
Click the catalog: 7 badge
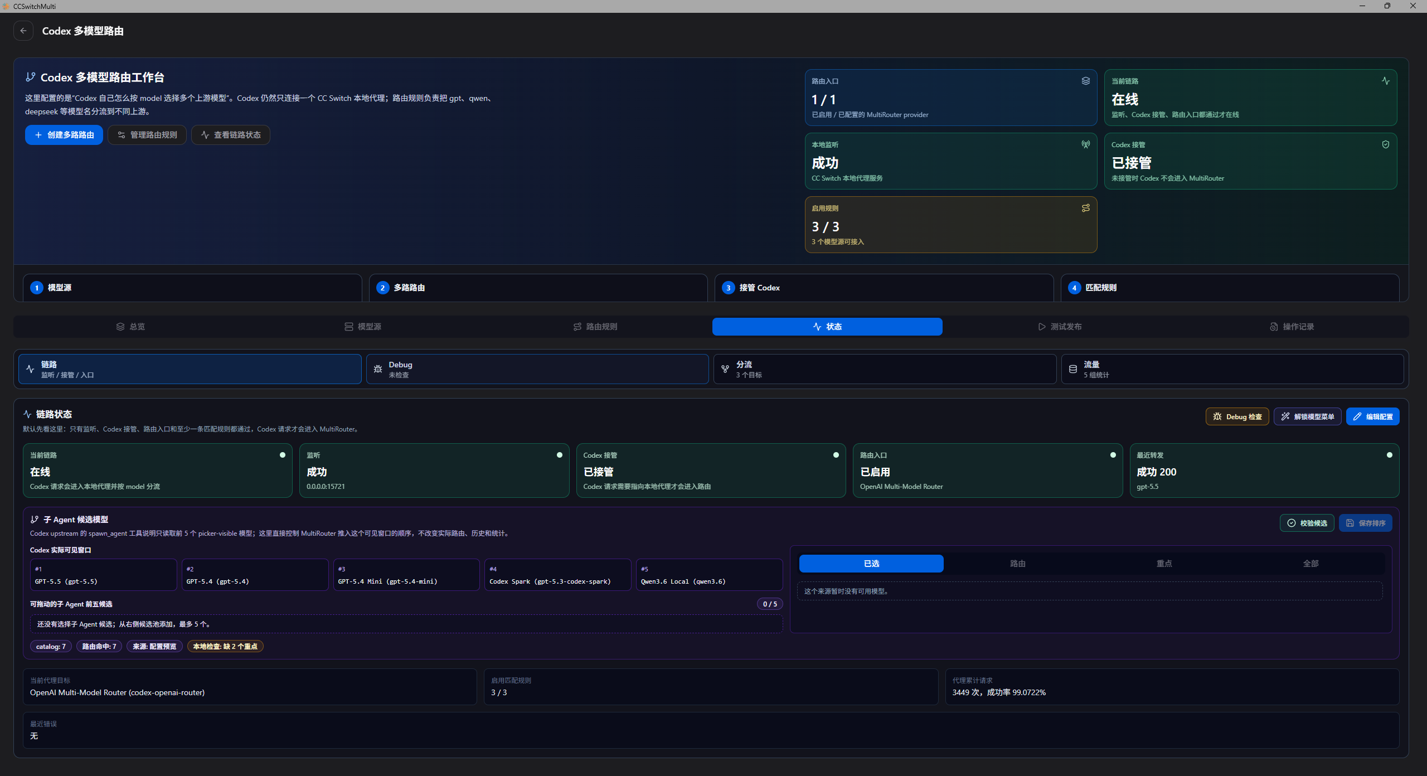point(51,646)
